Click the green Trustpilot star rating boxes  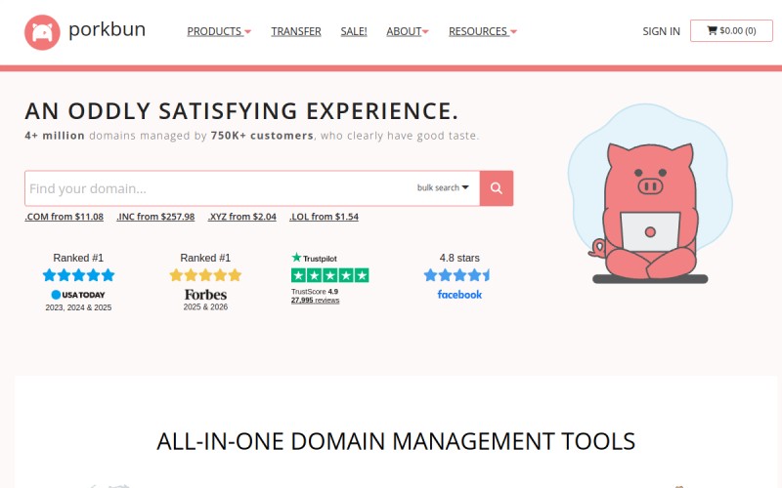click(329, 275)
